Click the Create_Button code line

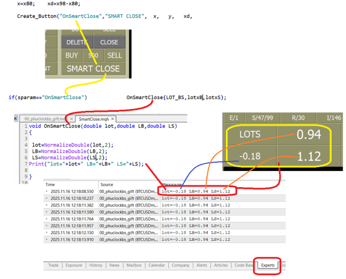(x=105, y=17)
